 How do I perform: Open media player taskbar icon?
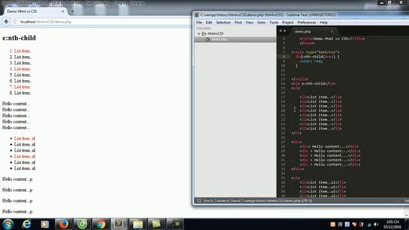pos(45,224)
